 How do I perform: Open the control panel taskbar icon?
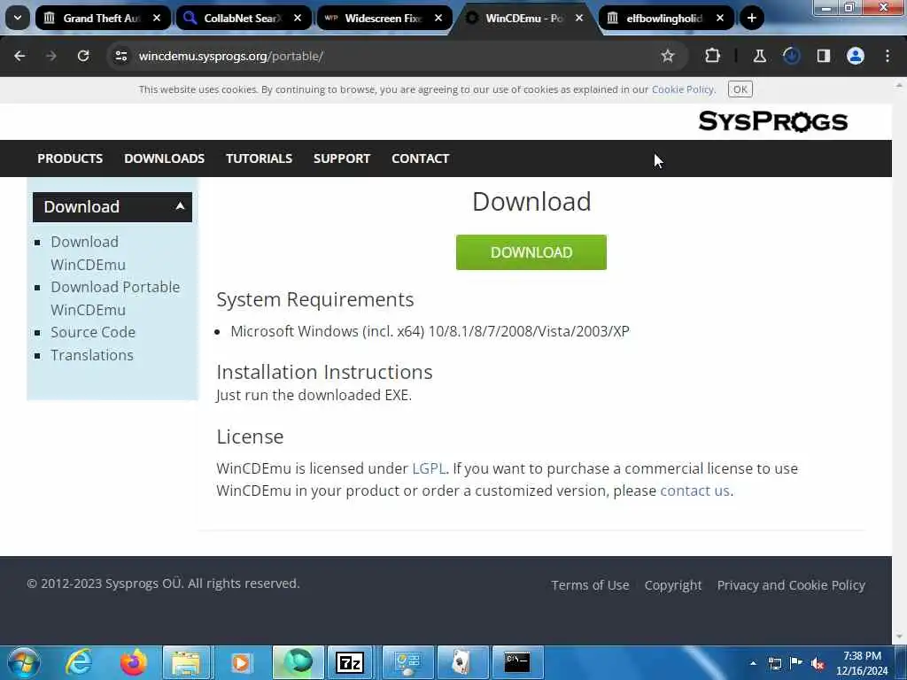pos(407,662)
